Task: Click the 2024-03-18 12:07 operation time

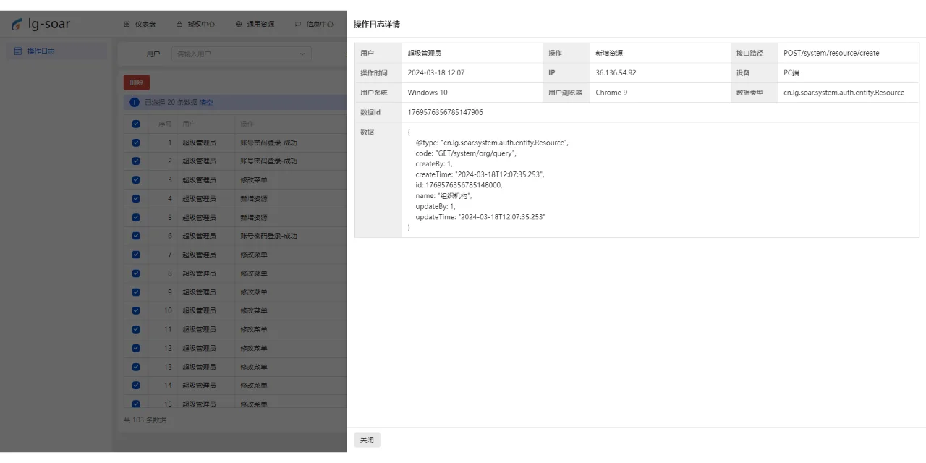Action: click(x=436, y=73)
